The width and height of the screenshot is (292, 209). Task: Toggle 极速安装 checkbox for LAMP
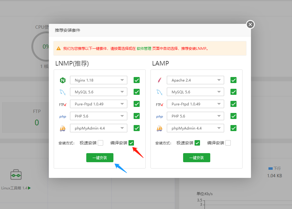pos(197,143)
